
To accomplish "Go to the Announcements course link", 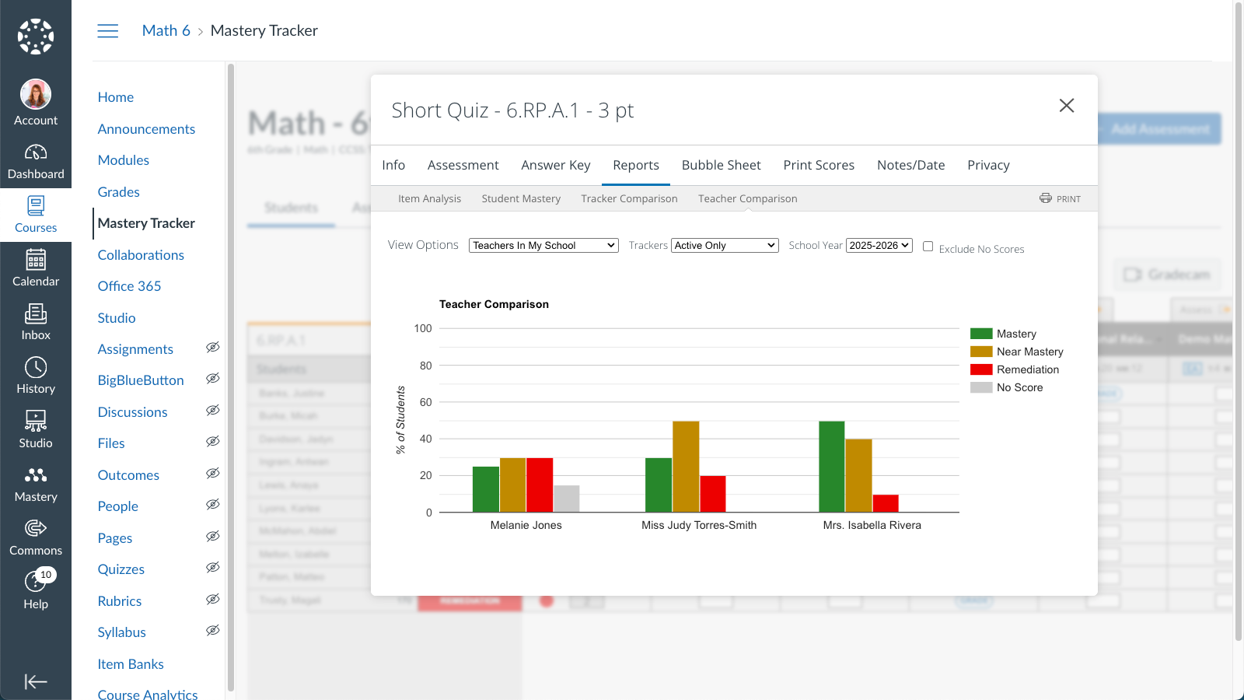I will (x=146, y=129).
